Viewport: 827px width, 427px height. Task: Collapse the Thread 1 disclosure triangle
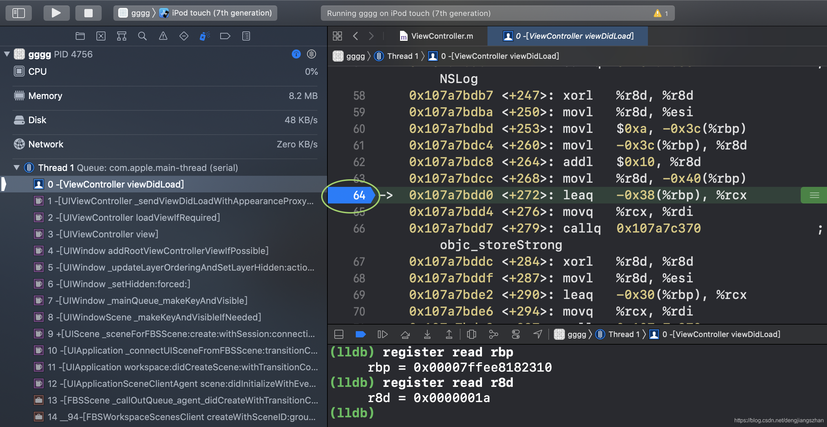point(16,167)
